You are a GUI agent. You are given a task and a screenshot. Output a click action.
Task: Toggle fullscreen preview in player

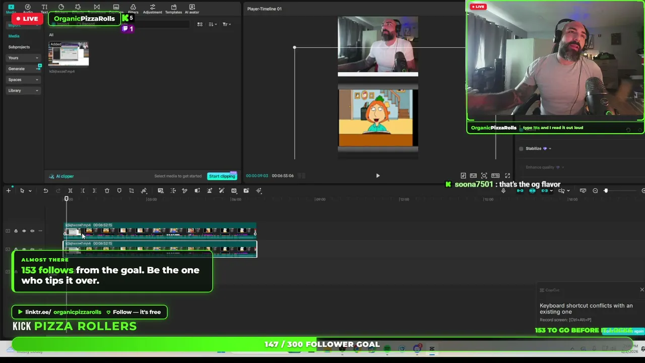click(507, 176)
